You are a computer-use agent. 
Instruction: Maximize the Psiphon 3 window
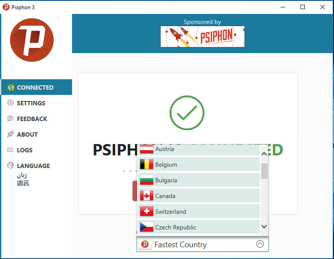(x=303, y=7)
